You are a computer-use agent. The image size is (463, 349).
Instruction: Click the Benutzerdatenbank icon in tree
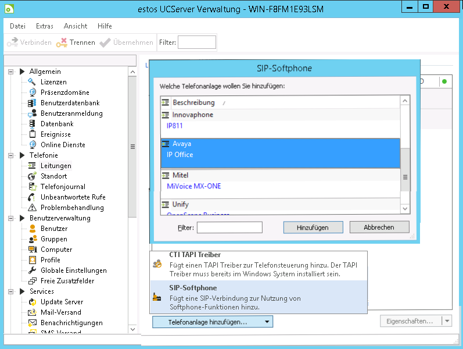(x=32, y=103)
